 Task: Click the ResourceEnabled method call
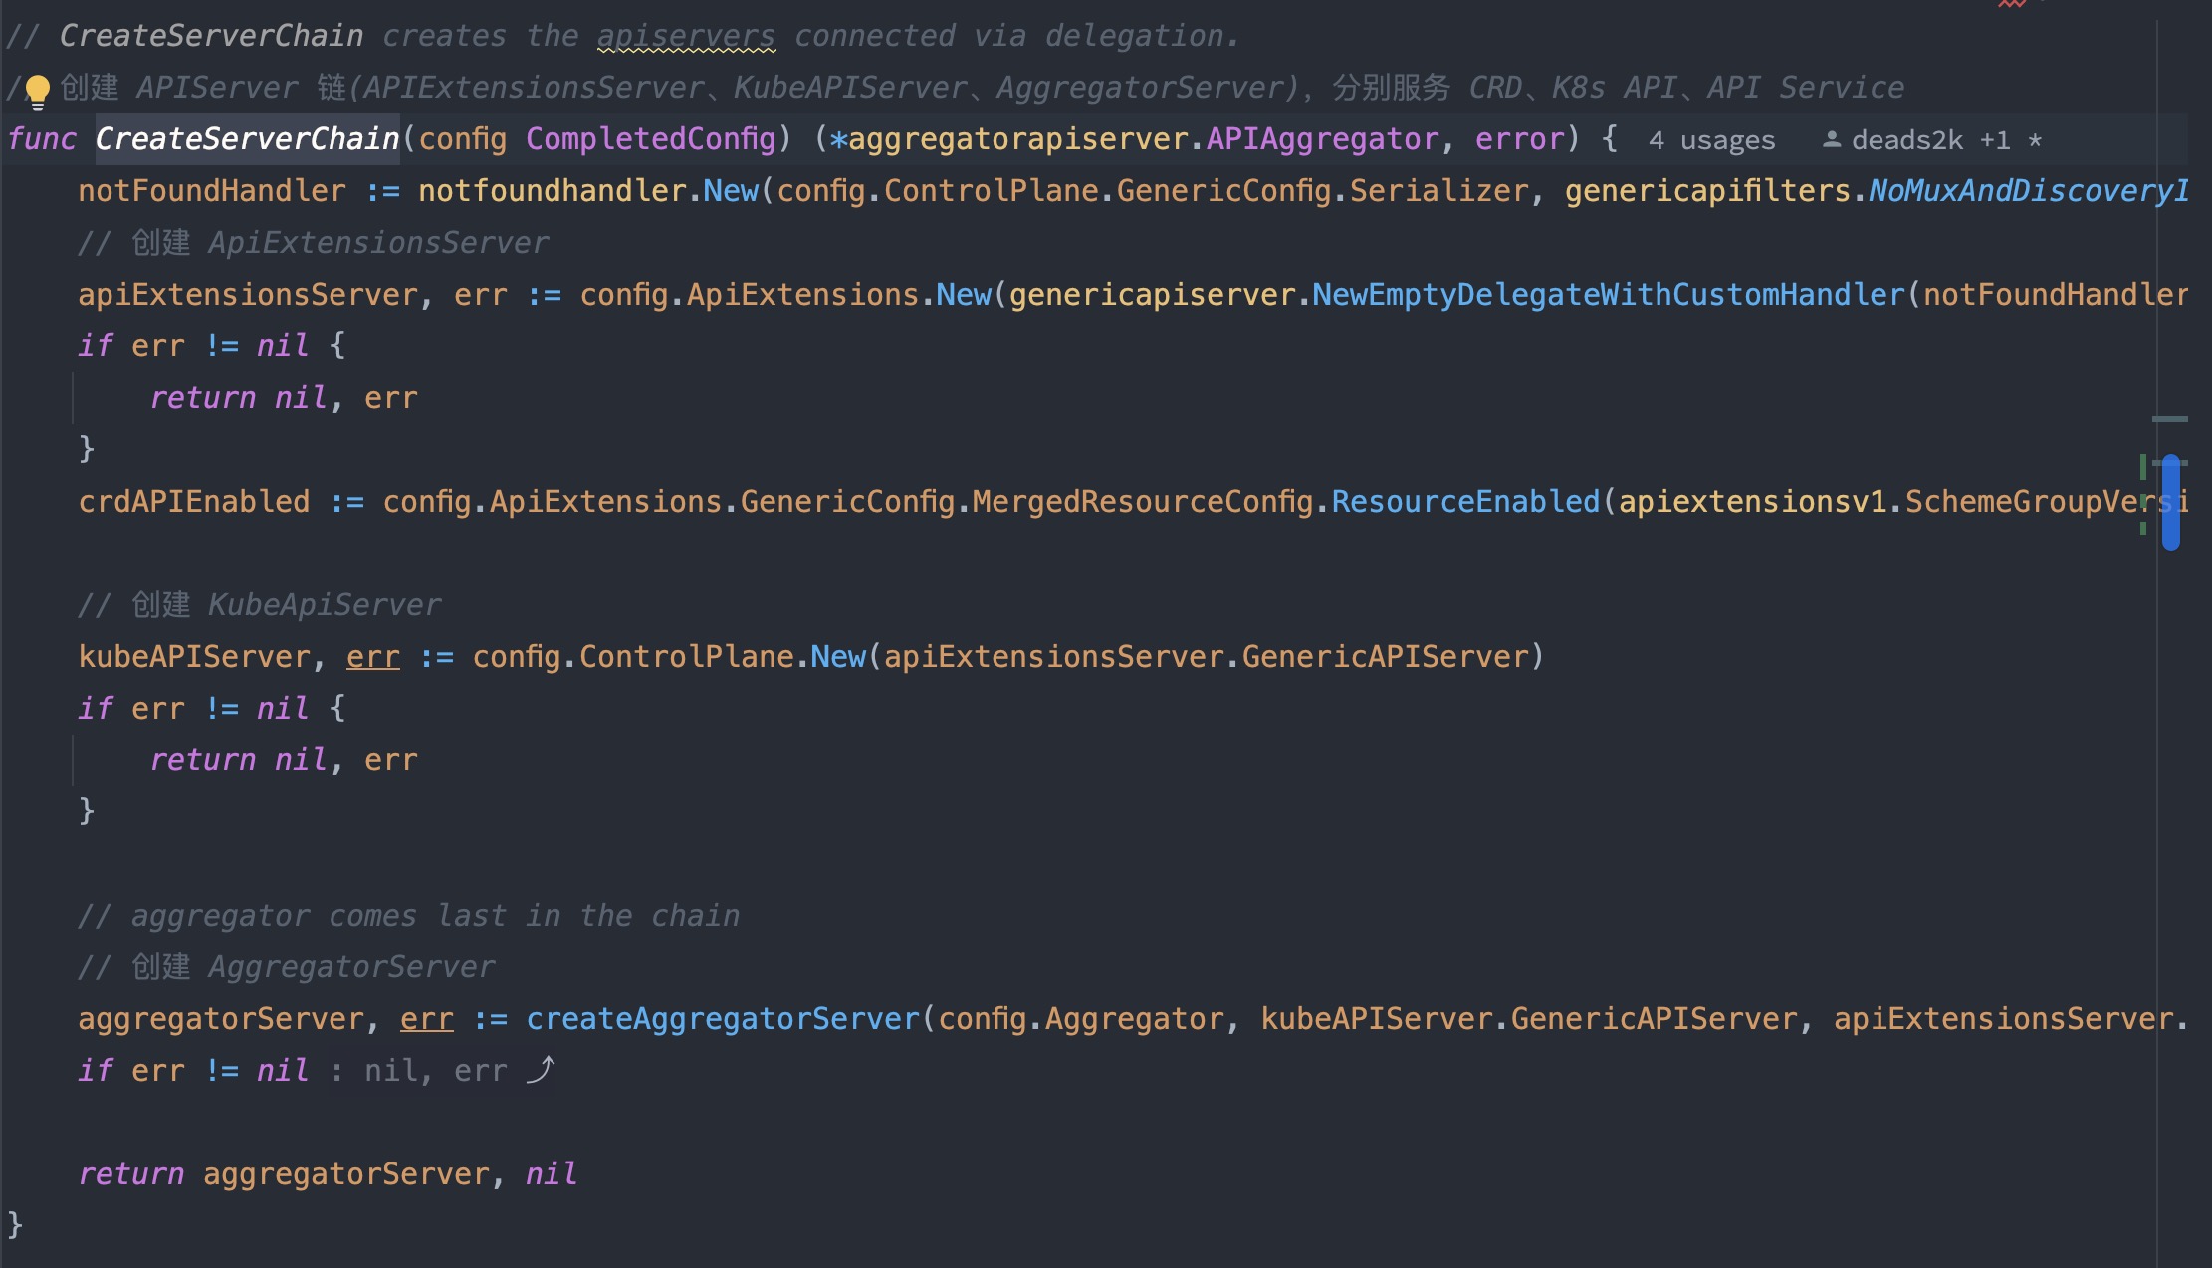click(x=1464, y=502)
